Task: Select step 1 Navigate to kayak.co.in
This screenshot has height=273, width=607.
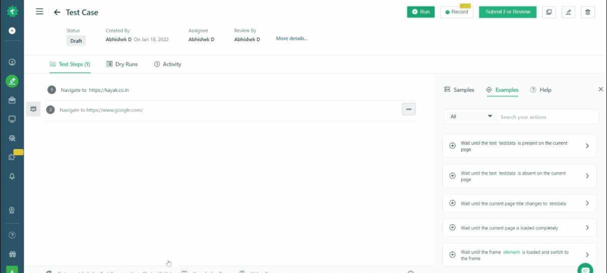Action: point(230,90)
